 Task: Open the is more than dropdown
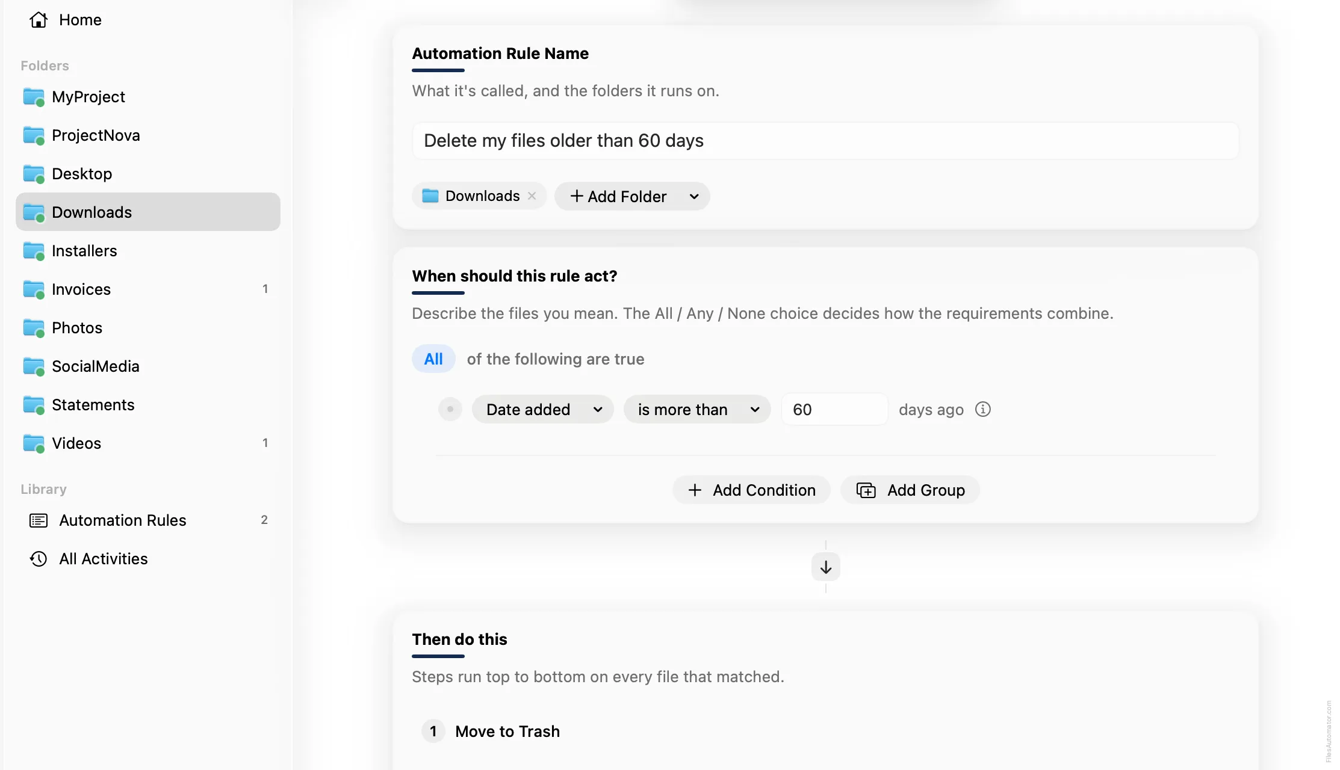(x=697, y=410)
